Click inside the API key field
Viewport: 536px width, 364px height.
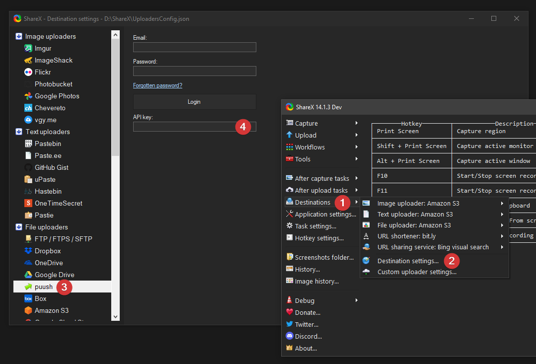tap(189, 127)
